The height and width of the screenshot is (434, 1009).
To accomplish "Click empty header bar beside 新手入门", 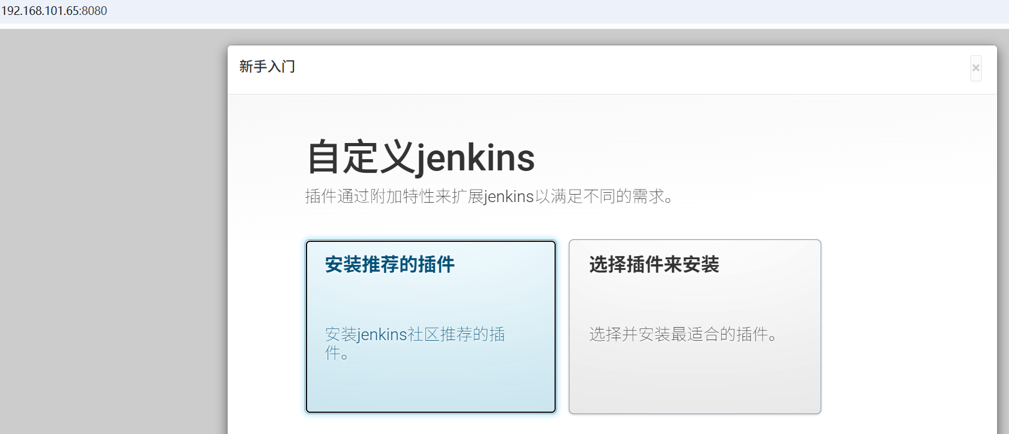I will click(x=622, y=68).
